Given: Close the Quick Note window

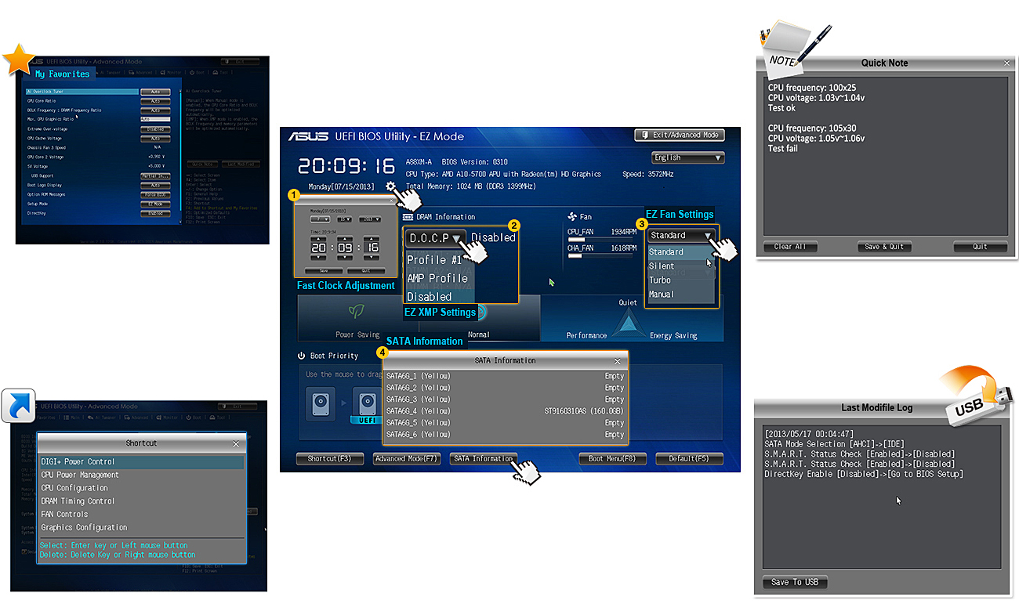Looking at the screenshot, I should [x=1007, y=63].
